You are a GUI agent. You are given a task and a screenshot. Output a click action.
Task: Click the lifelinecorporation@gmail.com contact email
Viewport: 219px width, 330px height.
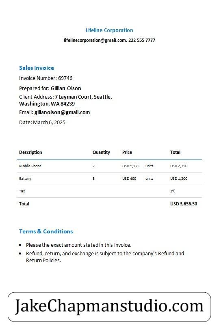pos(95,40)
